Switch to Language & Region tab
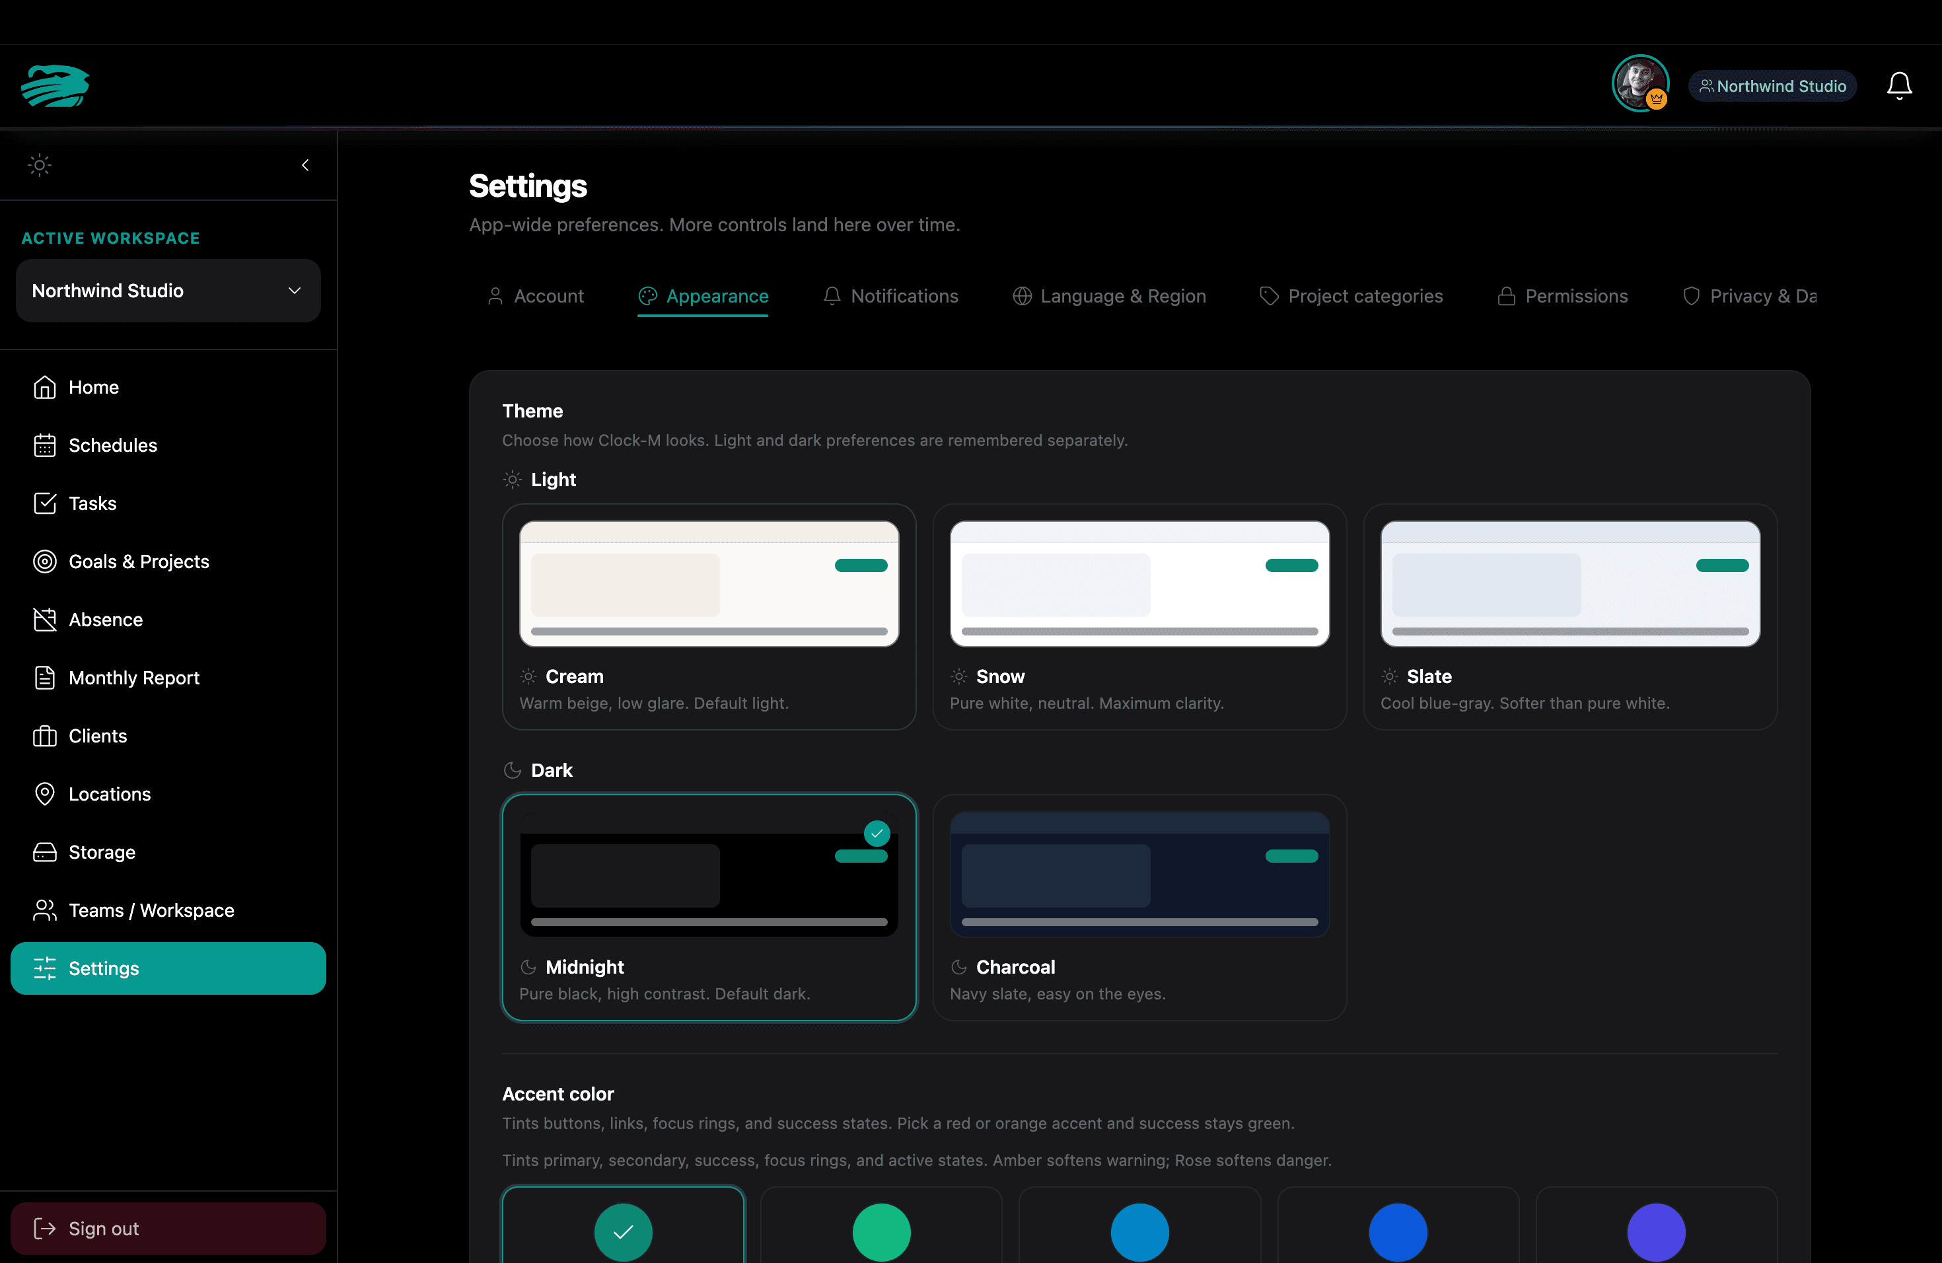1942x1263 pixels. coord(1109,296)
